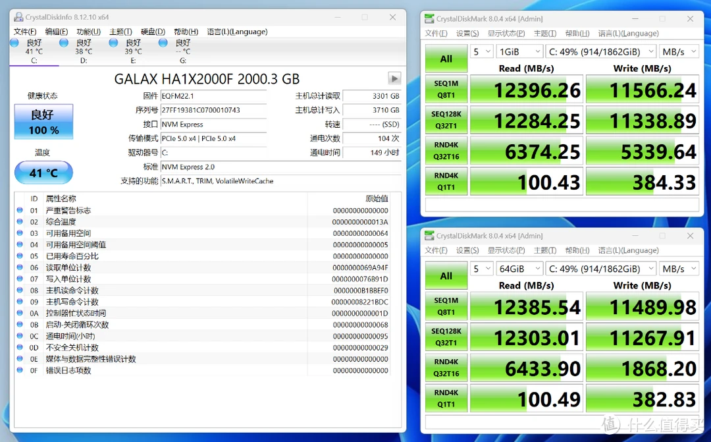The height and width of the screenshot is (442, 711).
Task: Open test count dropdown in the 64GiB CrystalDiskMark window
Action: 482,269
